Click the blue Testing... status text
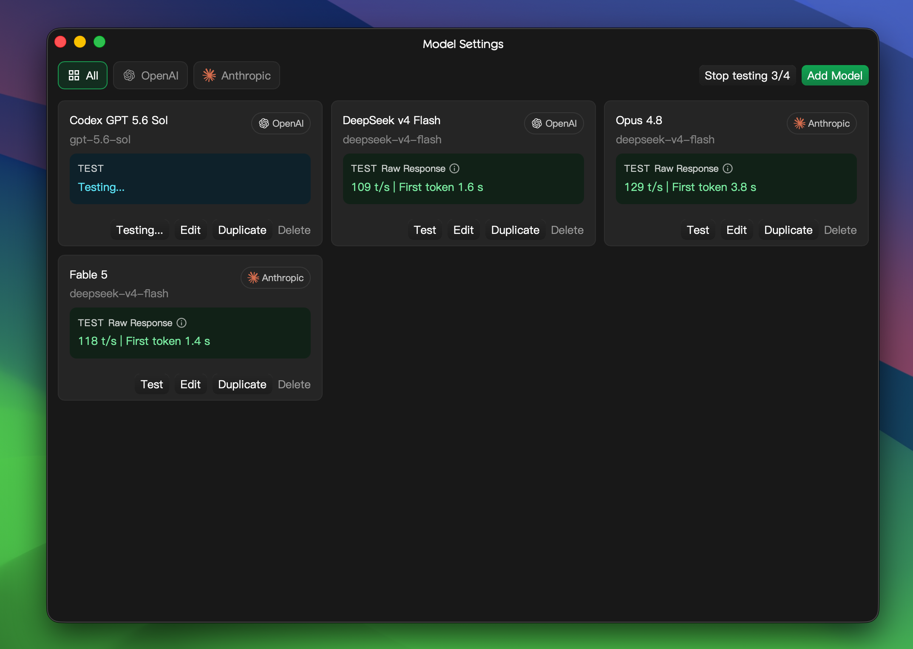Image resolution: width=913 pixels, height=649 pixels. point(101,187)
